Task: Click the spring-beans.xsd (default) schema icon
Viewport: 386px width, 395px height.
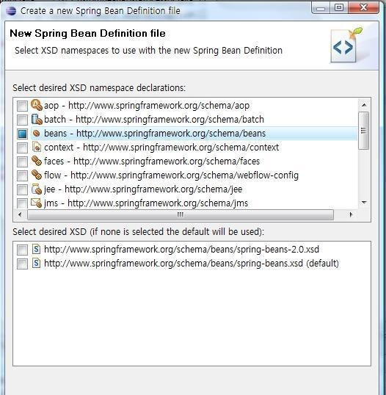Action: pyautogui.click(x=36, y=264)
